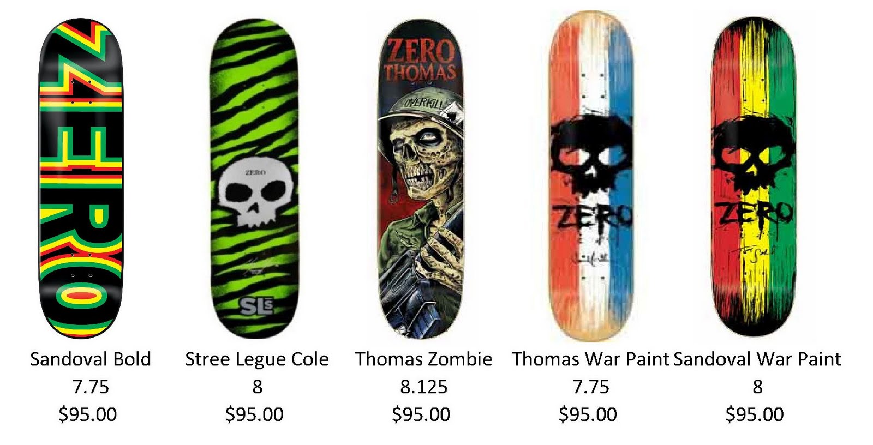This screenshot has width=873, height=445.
Task: Click the 'Sandoval War Paint' product label
Action: click(757, 359)
